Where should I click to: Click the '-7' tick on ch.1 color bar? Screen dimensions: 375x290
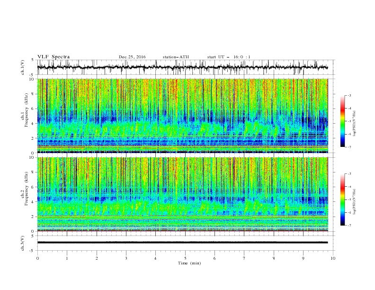click(x=349, y=147)
